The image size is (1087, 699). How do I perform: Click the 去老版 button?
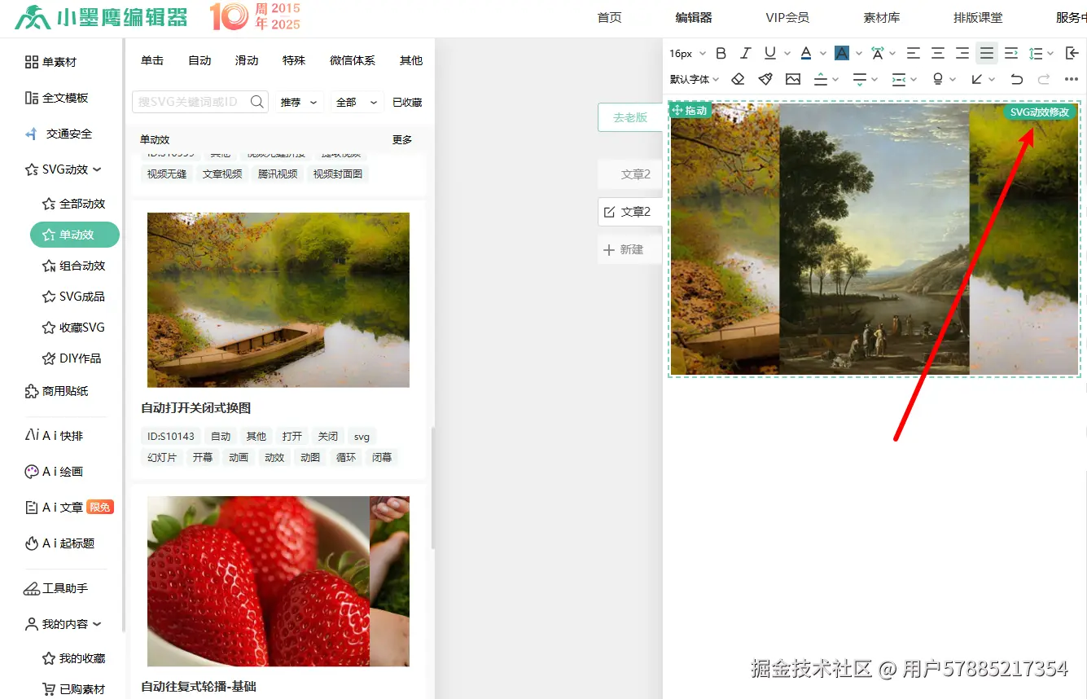tap(630, 117)
